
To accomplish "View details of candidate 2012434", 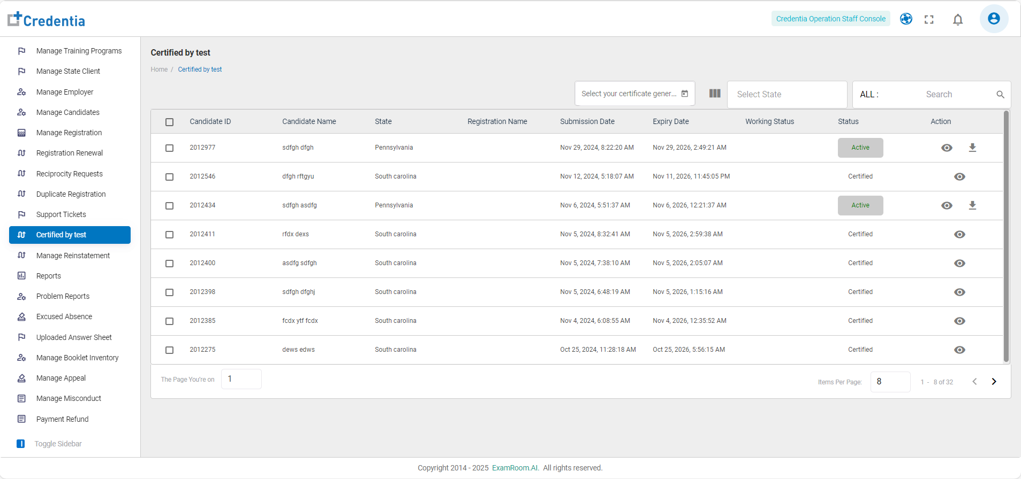I will coord(947,205).
